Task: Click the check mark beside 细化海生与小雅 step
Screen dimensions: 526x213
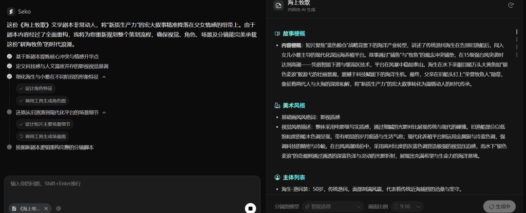Action: point(9,77)
